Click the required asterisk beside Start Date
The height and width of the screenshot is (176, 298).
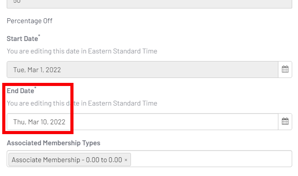click(x=39, y=36)
